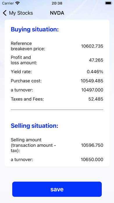Tap the battery status icon
Viewport: 114px width, 203px height.
pos(108,3)
